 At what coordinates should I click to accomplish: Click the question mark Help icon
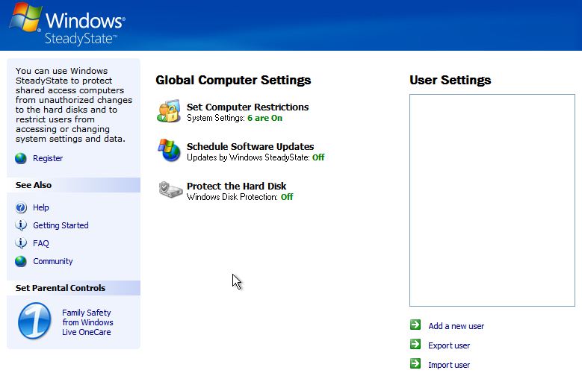(21, 207)
